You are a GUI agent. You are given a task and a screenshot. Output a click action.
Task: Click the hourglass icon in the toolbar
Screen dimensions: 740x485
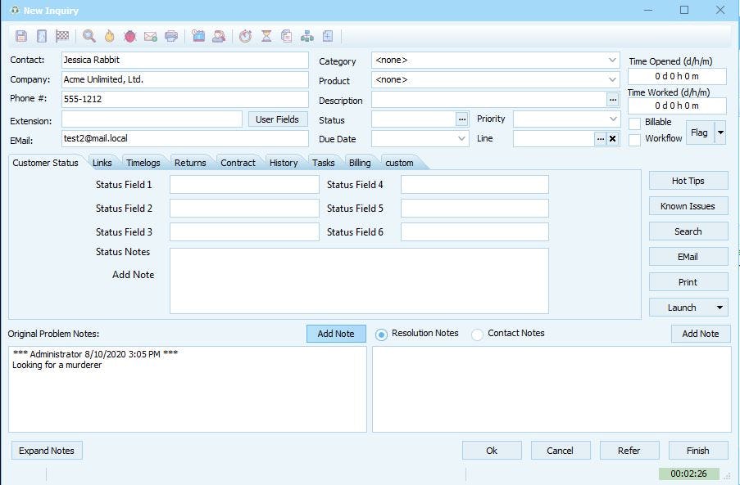[265, 36]
